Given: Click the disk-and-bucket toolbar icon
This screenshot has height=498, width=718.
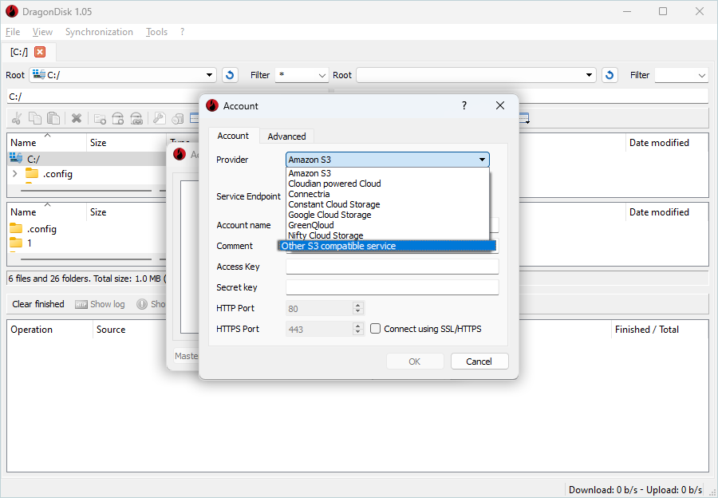Looking at the screenshot, I should click(177, 119).
